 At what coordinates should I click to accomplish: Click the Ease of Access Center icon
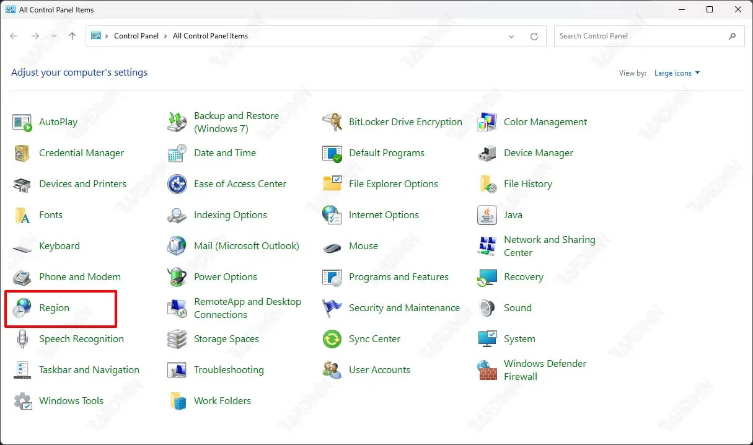(x=177, y=184)
